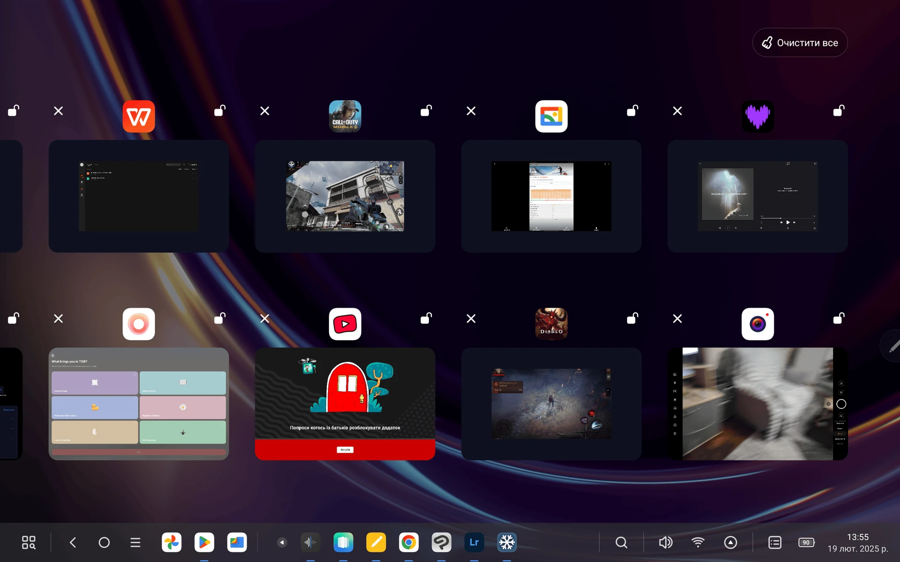
Task: Launch Chrome from the taskbar
Action: click(x=409, y=542)
